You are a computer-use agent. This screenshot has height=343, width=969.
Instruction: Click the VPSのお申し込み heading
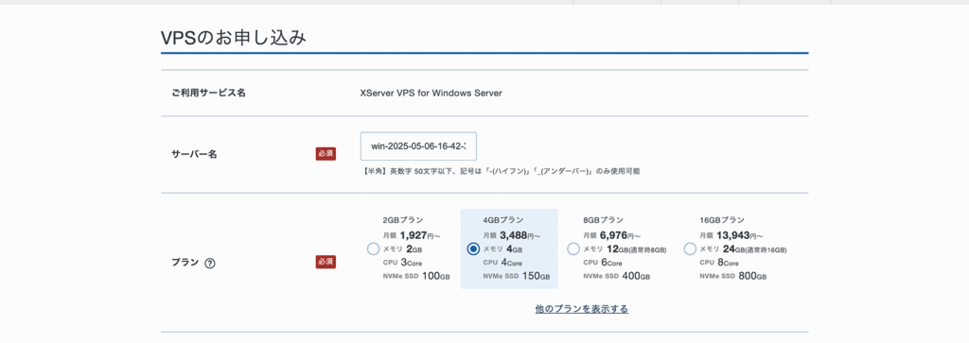click(234, 38)
